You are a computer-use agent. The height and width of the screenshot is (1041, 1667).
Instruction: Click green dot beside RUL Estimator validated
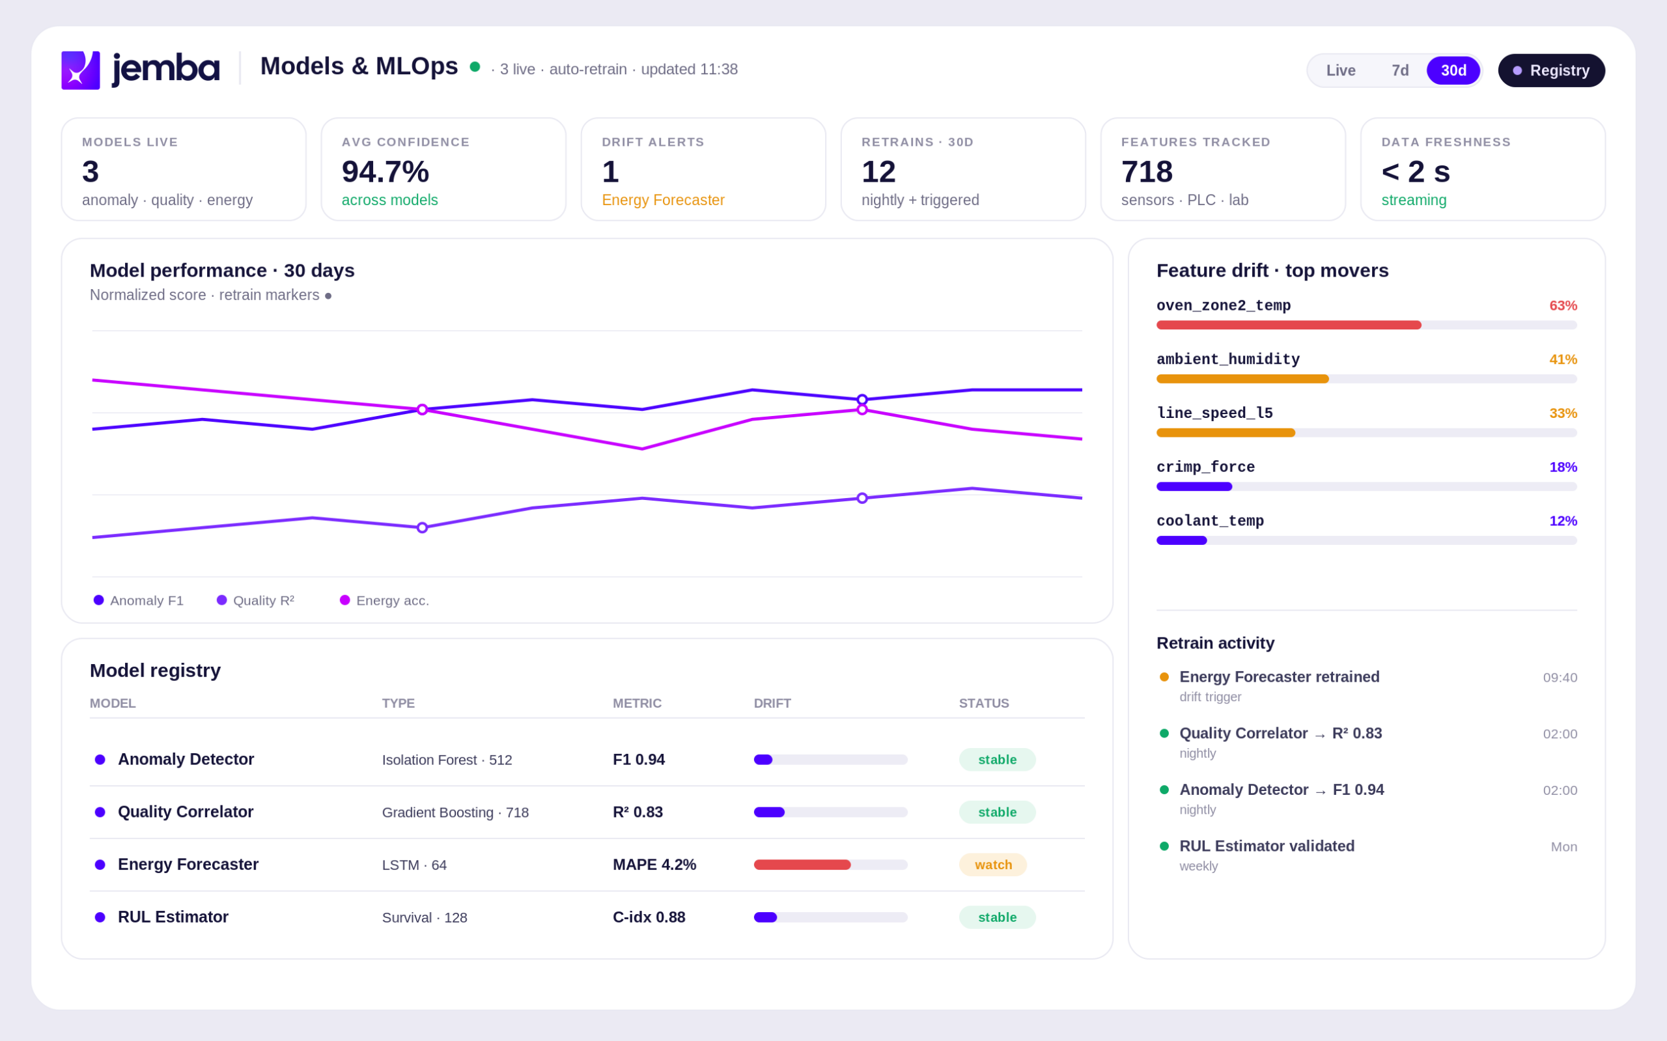pos(1164,846)
